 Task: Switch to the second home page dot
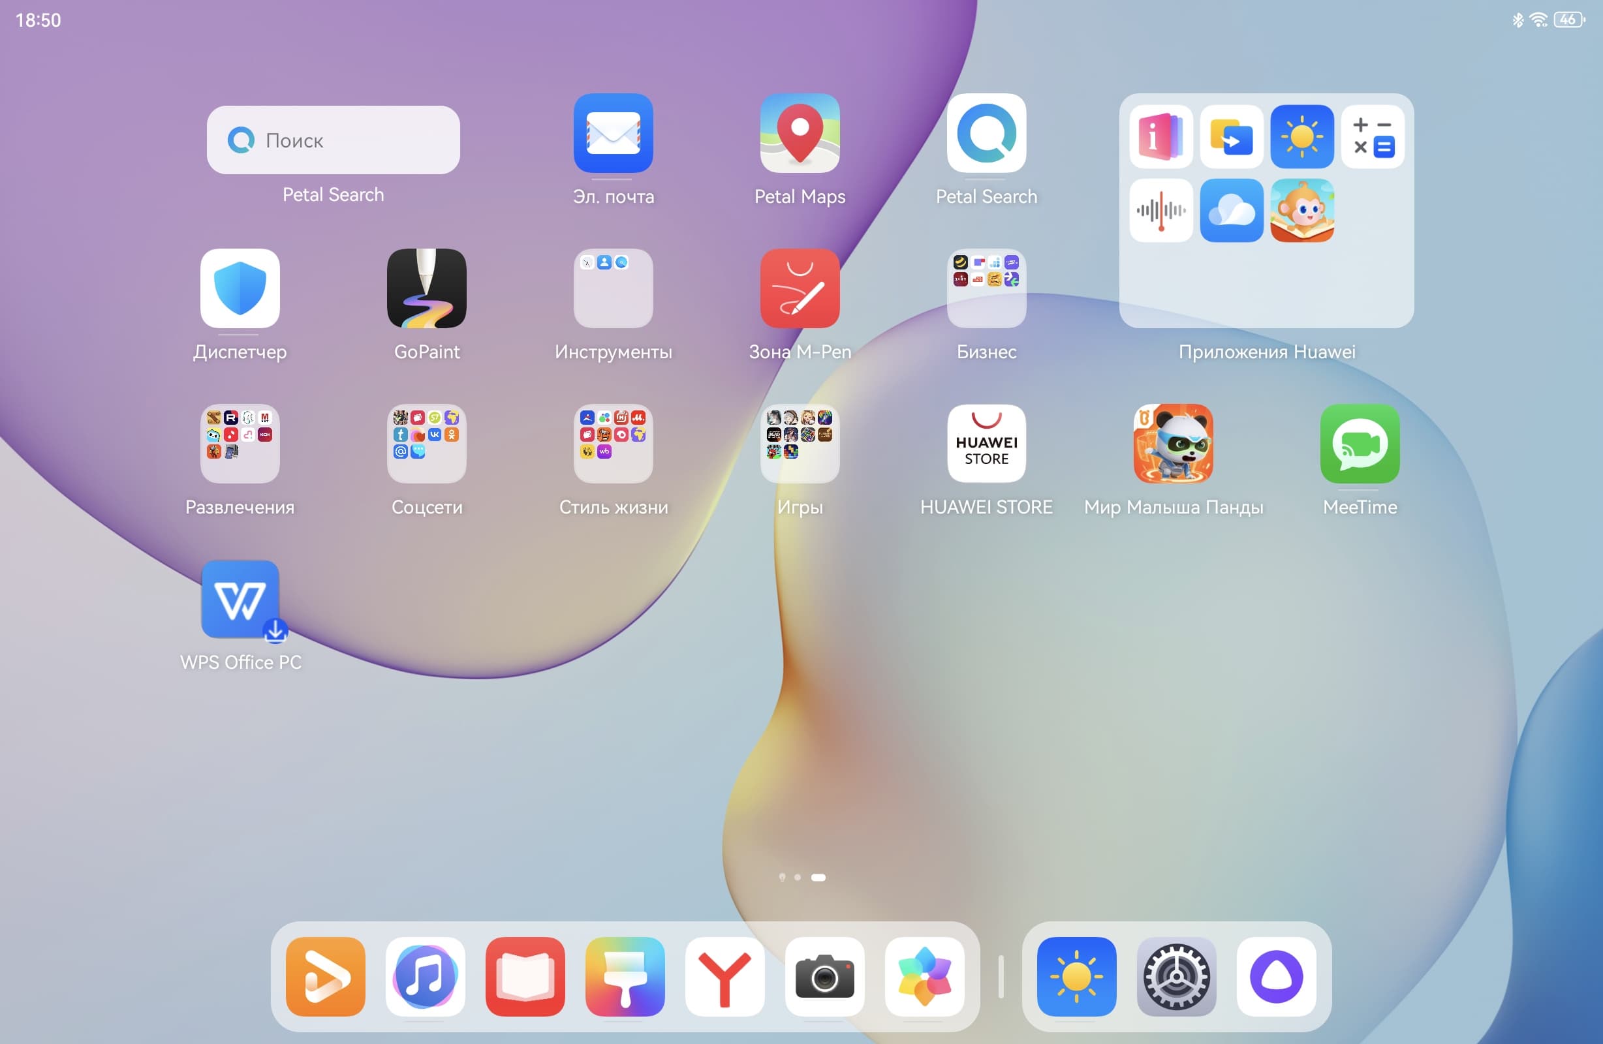click(x=798, y=877)
